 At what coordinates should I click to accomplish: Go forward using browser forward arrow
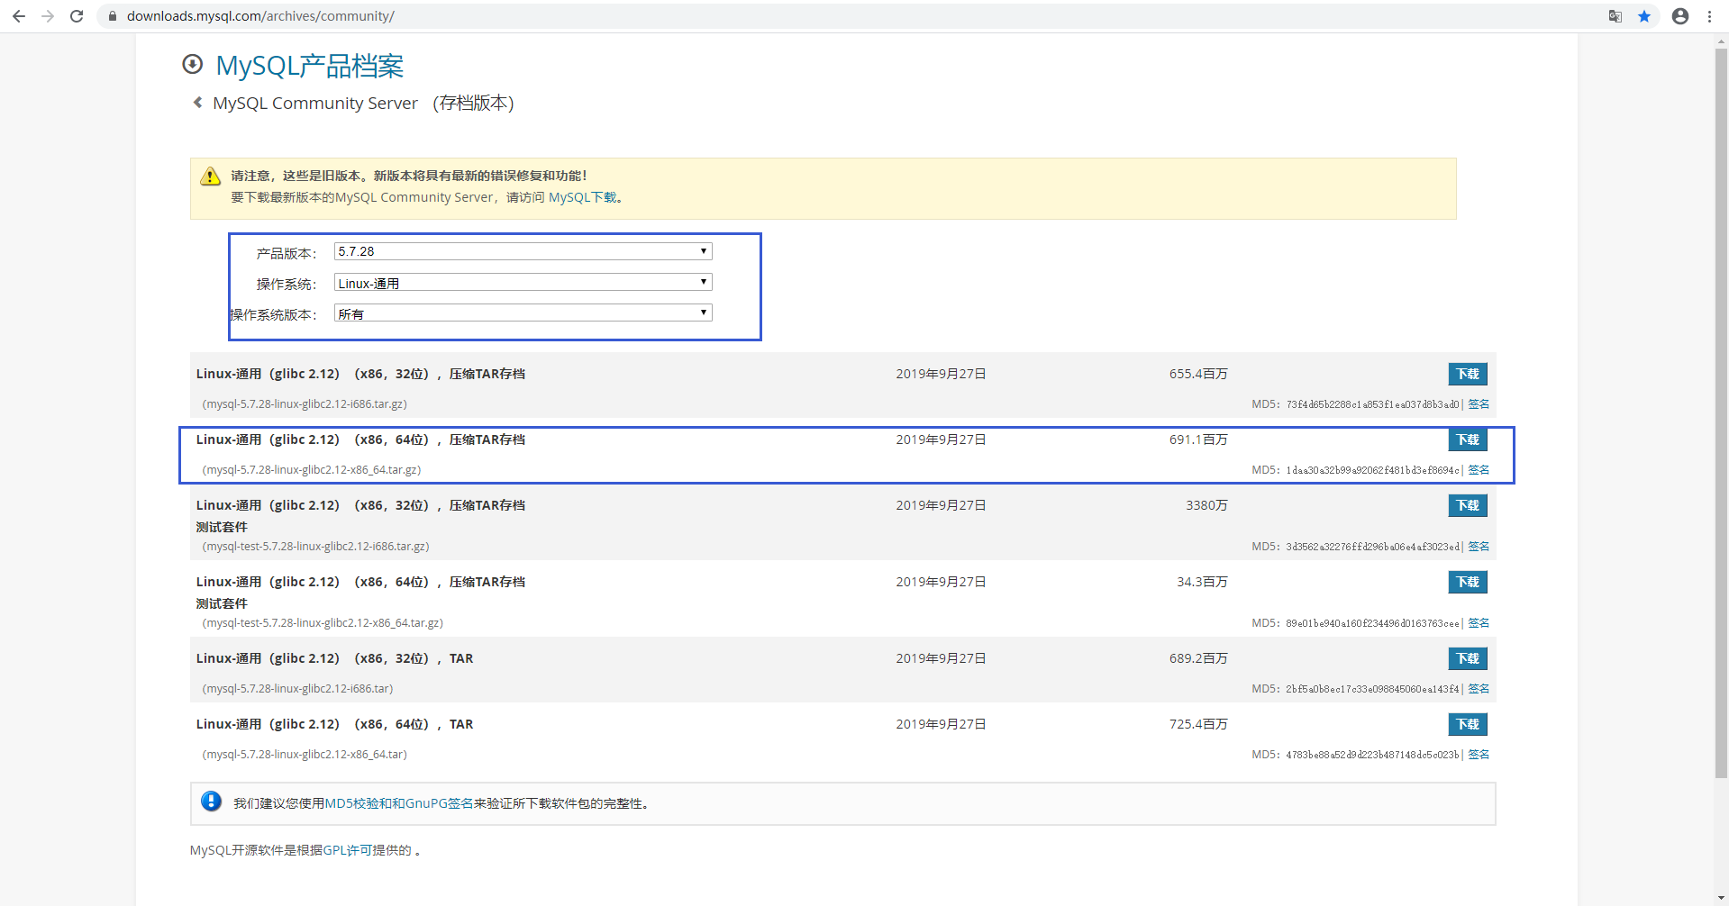(x=48, y=16)
